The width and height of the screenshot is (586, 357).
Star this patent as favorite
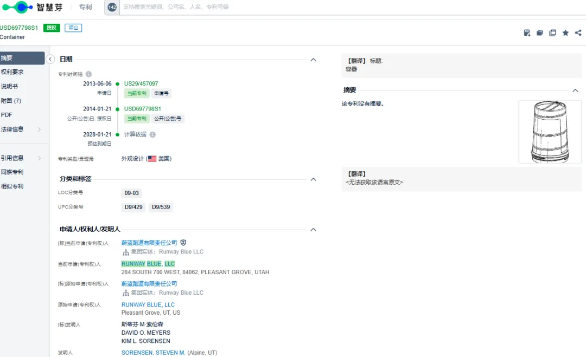565,33
